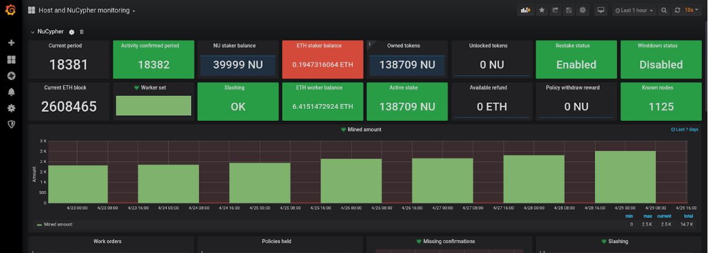The image size is (708, 253).
Task: Collapse the NuCypher row
Action: pyautogui.click(x=33, y=32)
